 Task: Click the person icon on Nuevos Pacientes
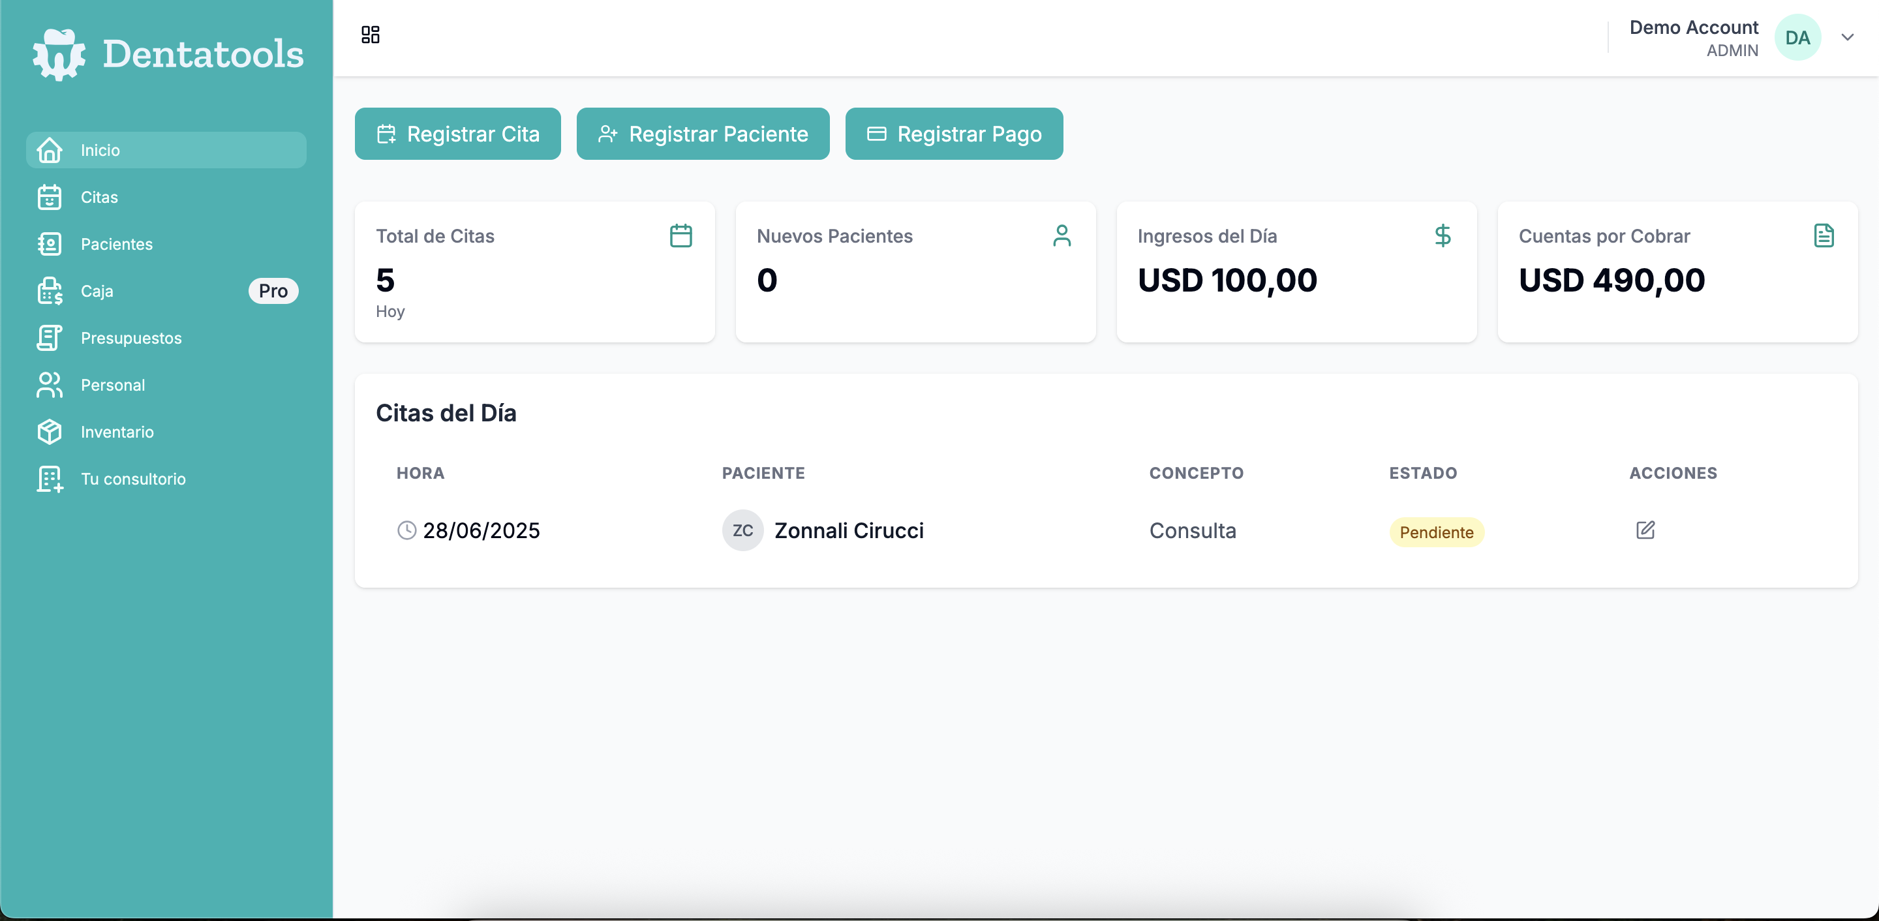click(x=1062, y=235)
